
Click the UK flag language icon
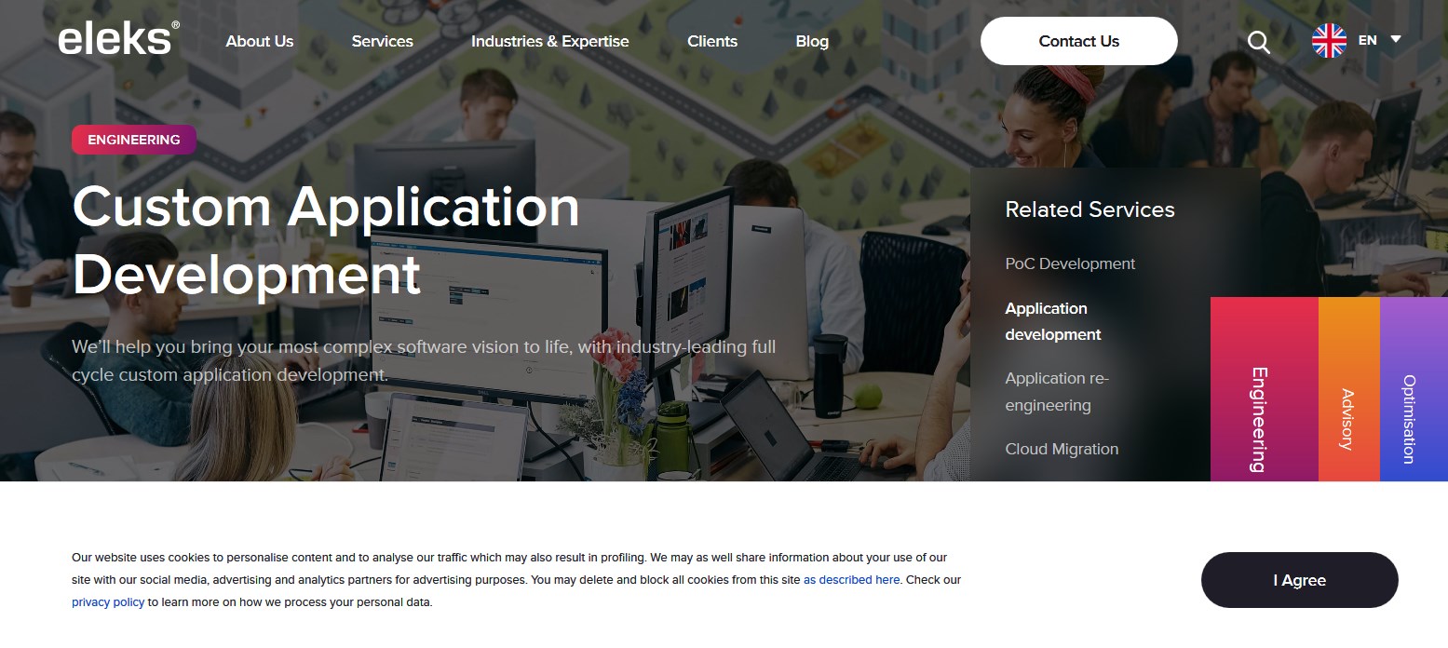coord(1329,41)
